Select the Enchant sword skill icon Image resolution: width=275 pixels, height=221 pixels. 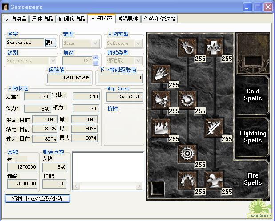[x=214, y=127]
